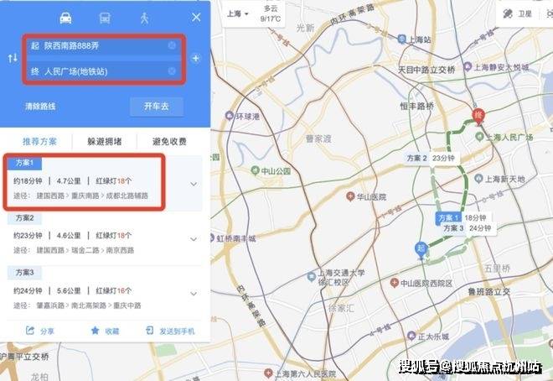553x381 pixels.
Task: Select the 推荐方案 tab
Action: [39, 142]
